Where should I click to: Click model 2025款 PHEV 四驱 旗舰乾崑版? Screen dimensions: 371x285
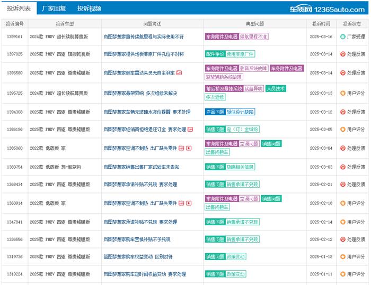click(60, 54)
